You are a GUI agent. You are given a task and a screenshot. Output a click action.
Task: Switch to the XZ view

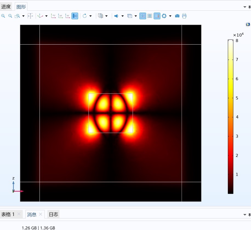tap(68, 16)
